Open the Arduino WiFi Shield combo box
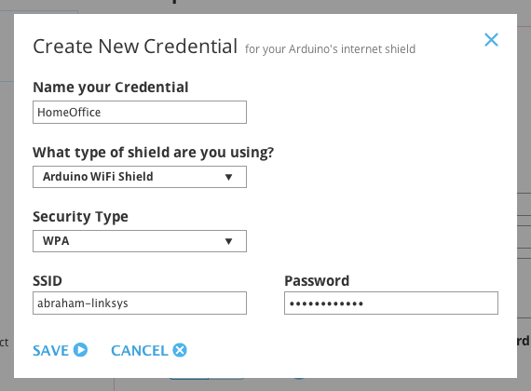 [x=140, y=177]
